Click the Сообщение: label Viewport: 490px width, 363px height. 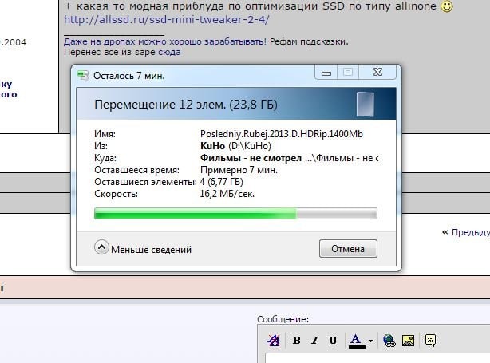[283, 319]
